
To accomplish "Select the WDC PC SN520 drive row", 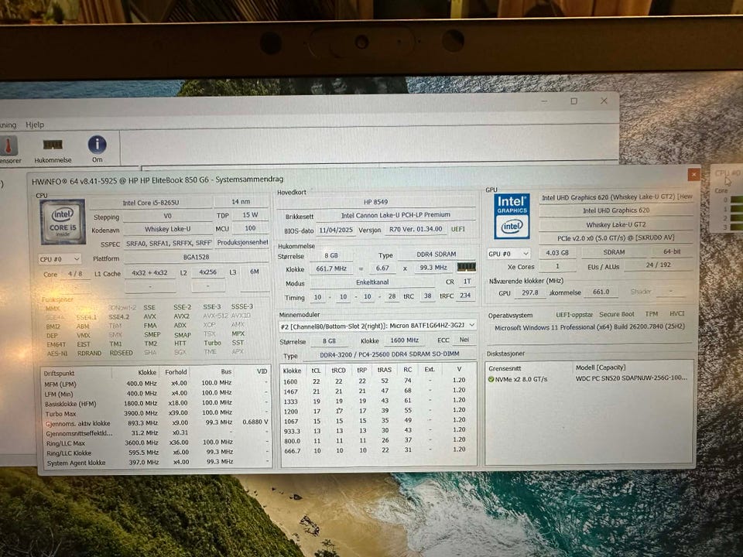I will tap(589, 379).
